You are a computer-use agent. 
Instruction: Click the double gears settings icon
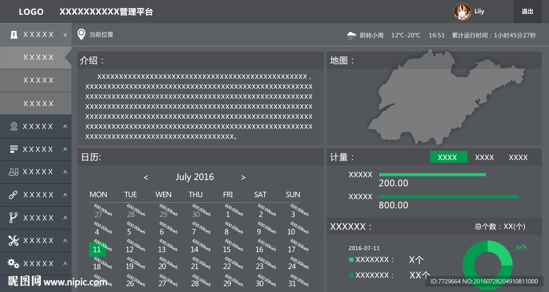[x=14, y=264]
